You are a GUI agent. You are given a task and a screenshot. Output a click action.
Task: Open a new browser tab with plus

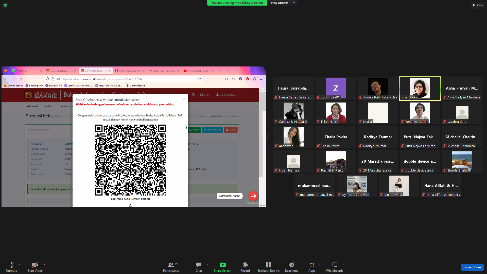(x=220, y=71)
